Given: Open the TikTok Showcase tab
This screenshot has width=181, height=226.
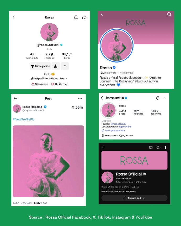Looking at the screenshot, I should tap(40, 84).
